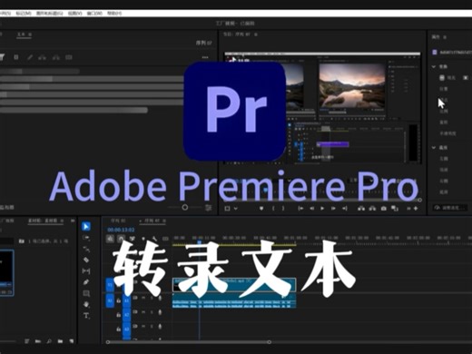
Task: Open the 标记(M) menu
Action: 24,14
